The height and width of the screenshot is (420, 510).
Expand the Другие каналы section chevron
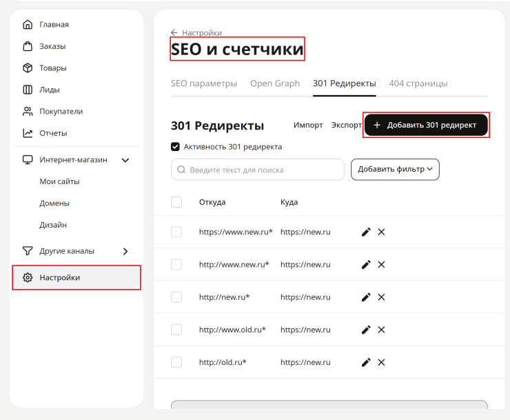point(125,251)
